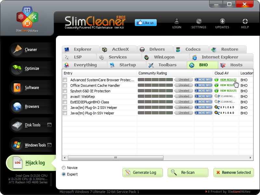Viewport: 260px width, 195px height.
Task: Click the Disk Tools hard drive icon
Action: (17, 125)
